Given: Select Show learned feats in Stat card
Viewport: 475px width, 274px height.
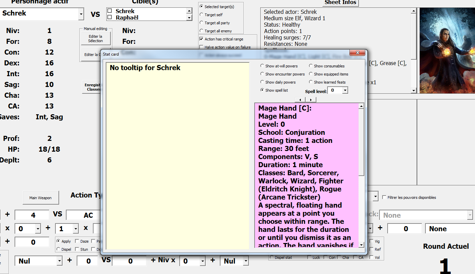Looking at the screenshot, I should tap(311, 82).
